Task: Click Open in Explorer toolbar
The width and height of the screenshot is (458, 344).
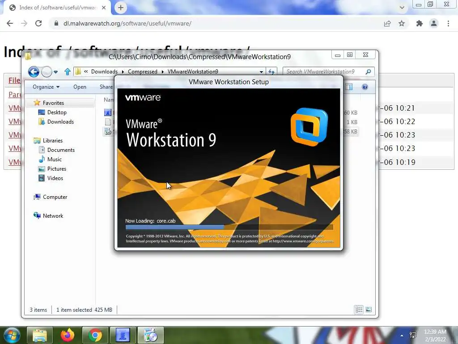Action: click(x=80, y=87)
